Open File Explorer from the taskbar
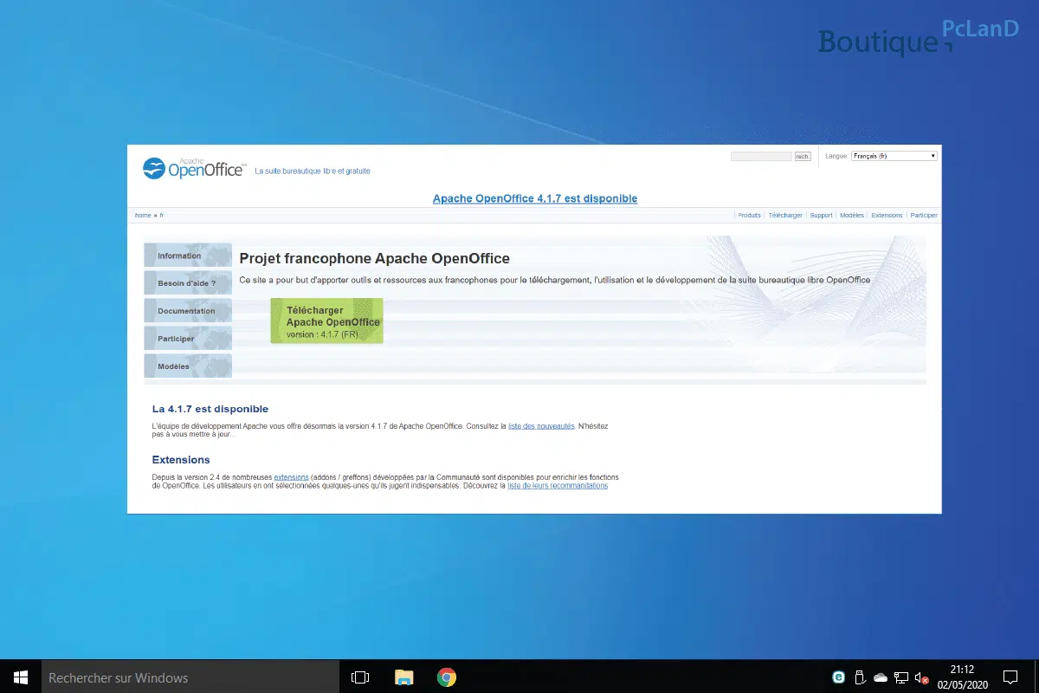 click(x=403, y=677)
